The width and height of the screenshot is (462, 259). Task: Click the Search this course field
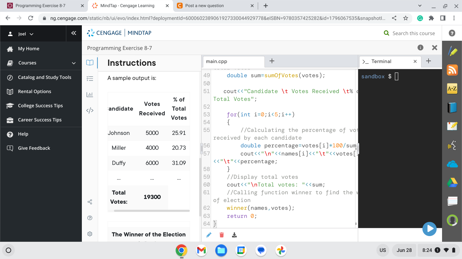click(413, 33)
